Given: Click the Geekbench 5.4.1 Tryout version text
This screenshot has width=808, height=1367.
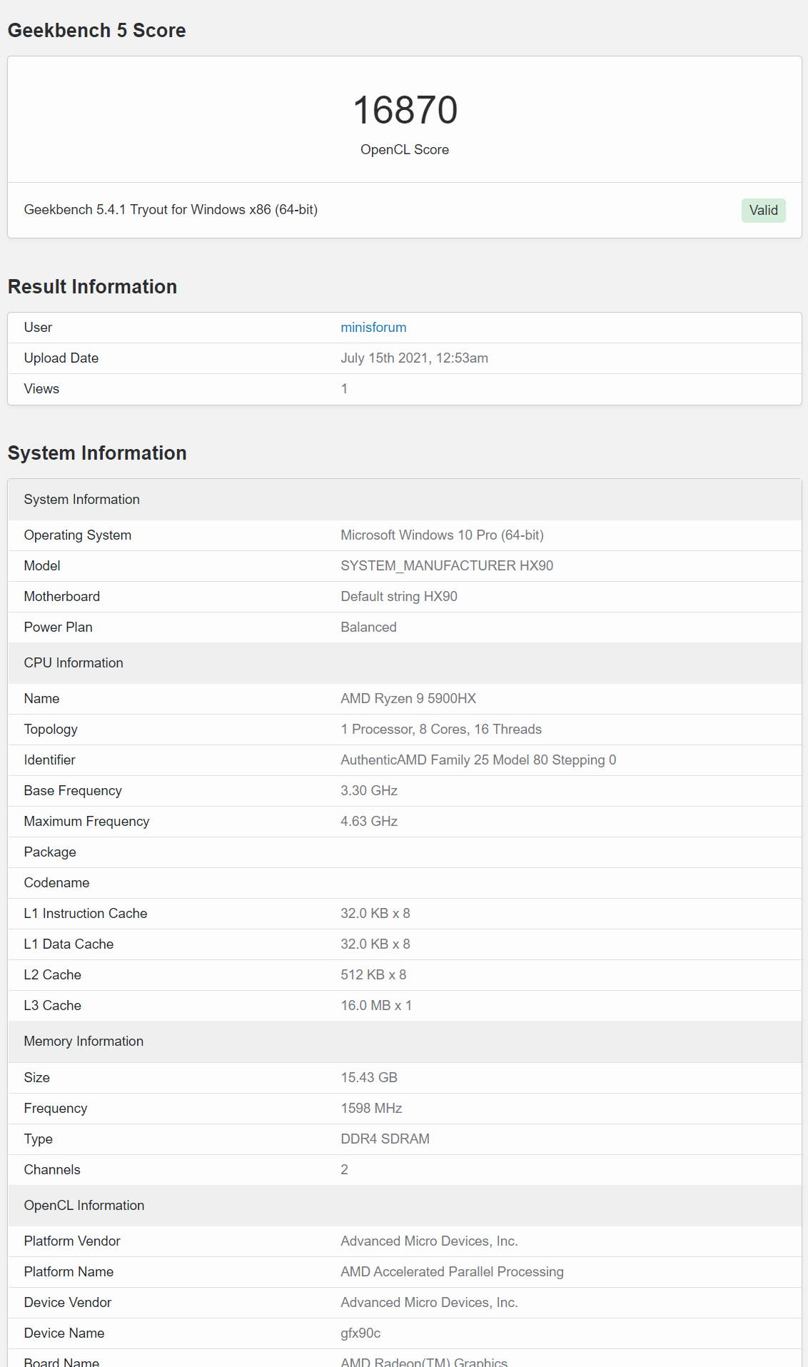Looking at the screenshot, I should [x=171, y=209].
